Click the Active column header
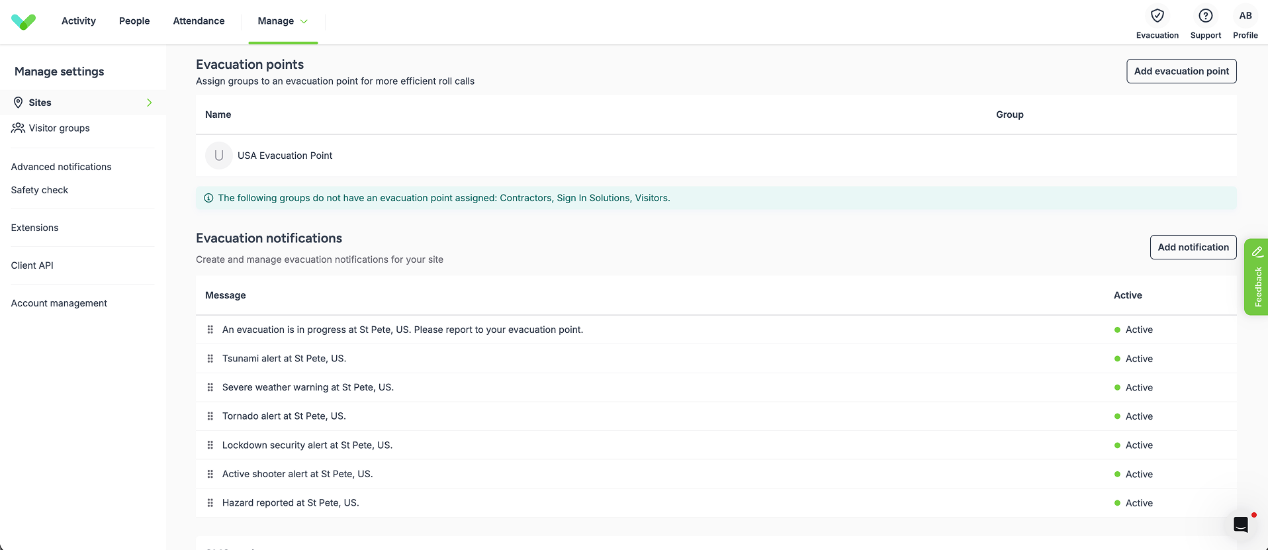 (x=1128, y=295)
